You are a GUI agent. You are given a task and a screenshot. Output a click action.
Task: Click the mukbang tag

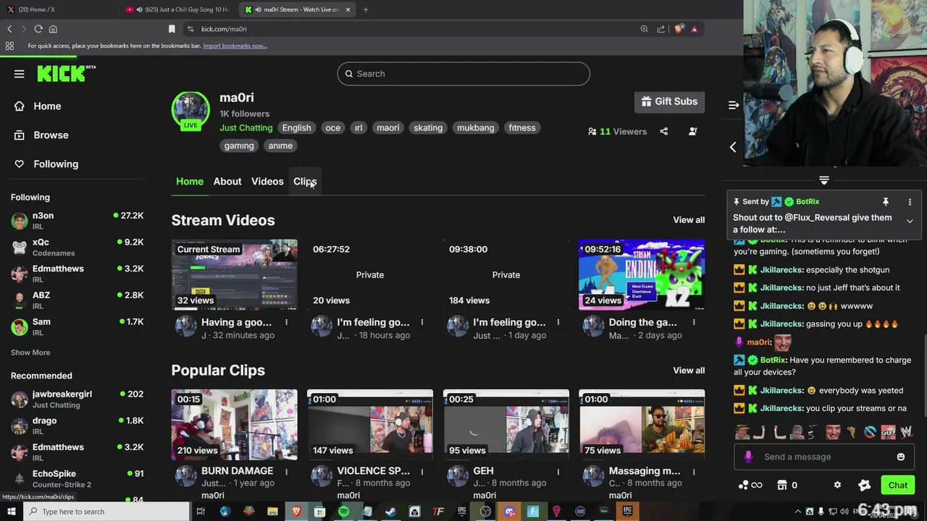click(476, 128)
